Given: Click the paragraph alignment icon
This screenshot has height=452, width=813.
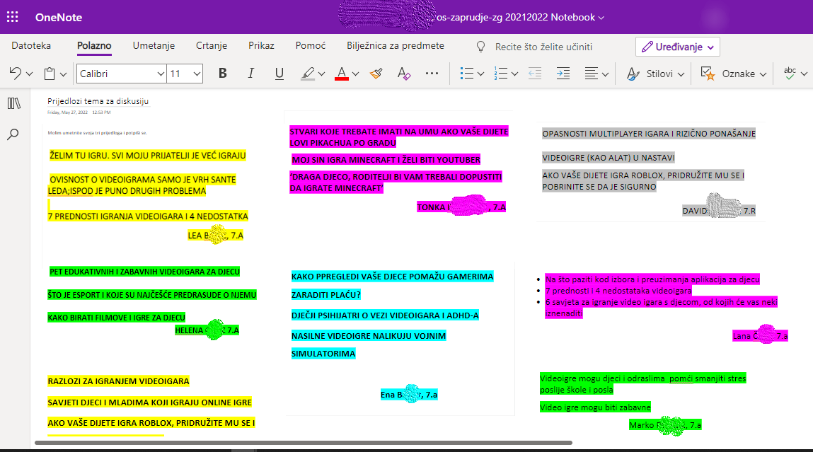Looking at the screenshot, I should click(591, 74).
